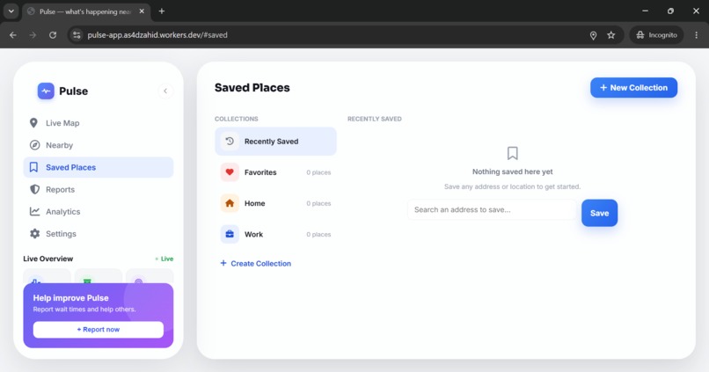Click the Saved Places bookmark icon
709x372 pixels.
click(34, 167)
